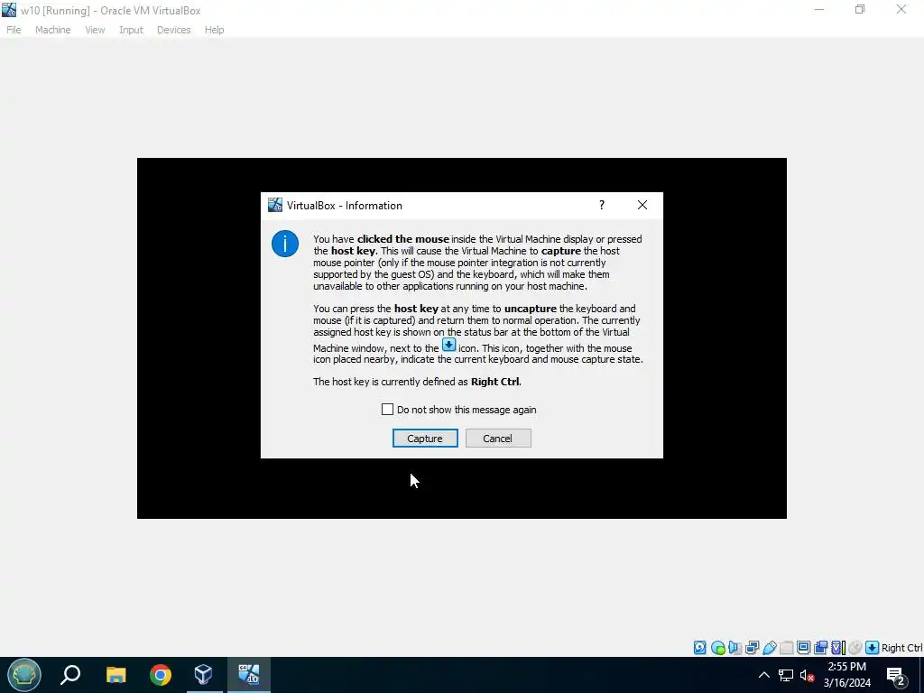Viewport: 924px width, 693px height.
Task: Open File Explorer from the taskbar
Action: (115, 675)
